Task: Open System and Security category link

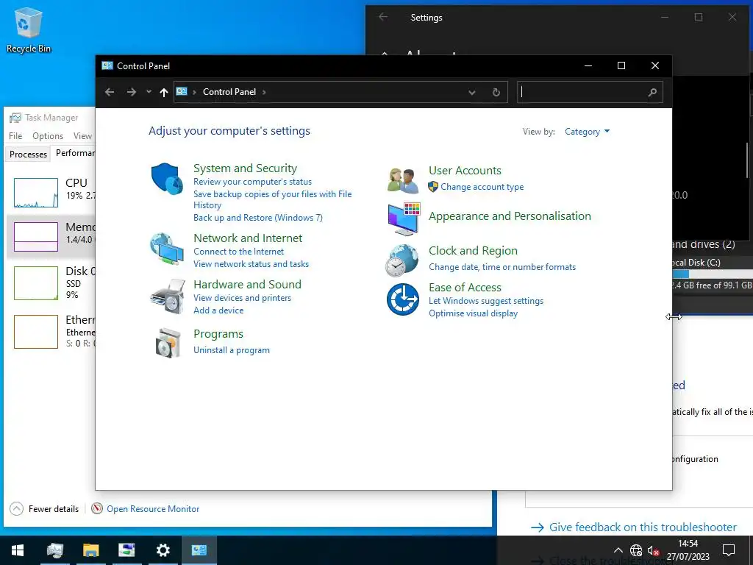Action: click(x=245, y=168)
